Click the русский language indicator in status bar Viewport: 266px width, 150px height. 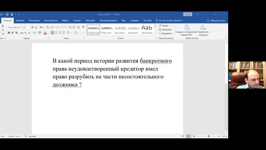tap(32, 136)
